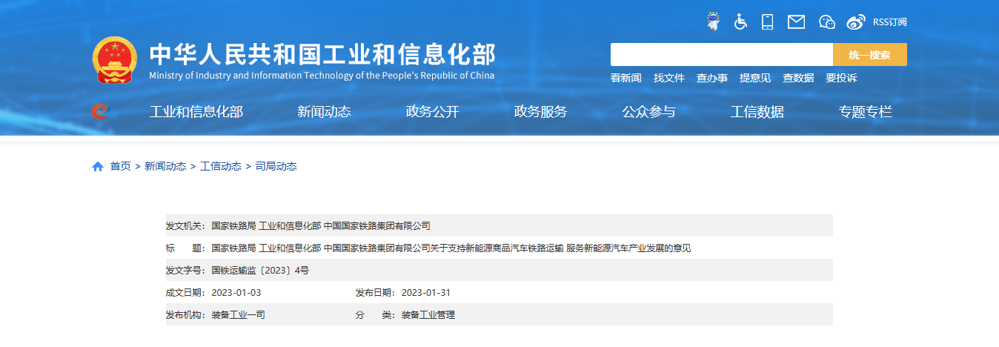Screen dimensions: 999x347
Task: Click the robot assistant icon
Action: pyautogui.click(x=713, y=22)
